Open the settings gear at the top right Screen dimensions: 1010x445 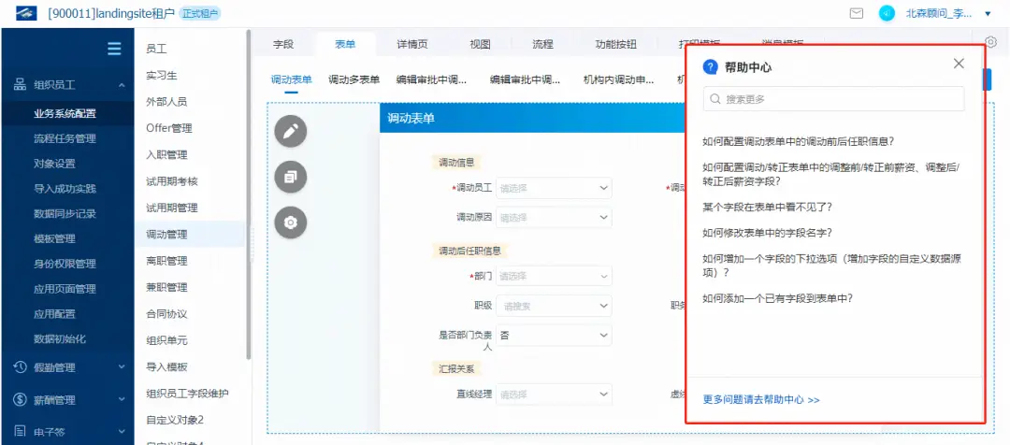990,40
